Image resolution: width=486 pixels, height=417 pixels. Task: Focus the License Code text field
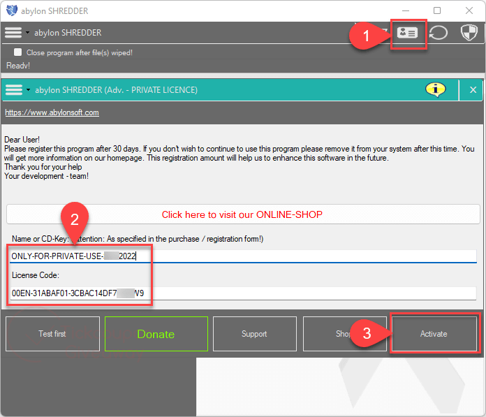click(307, 293)
